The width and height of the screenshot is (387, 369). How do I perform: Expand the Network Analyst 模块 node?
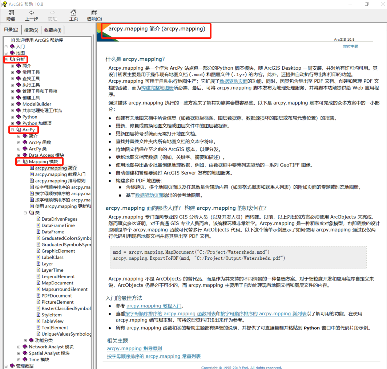19,347
